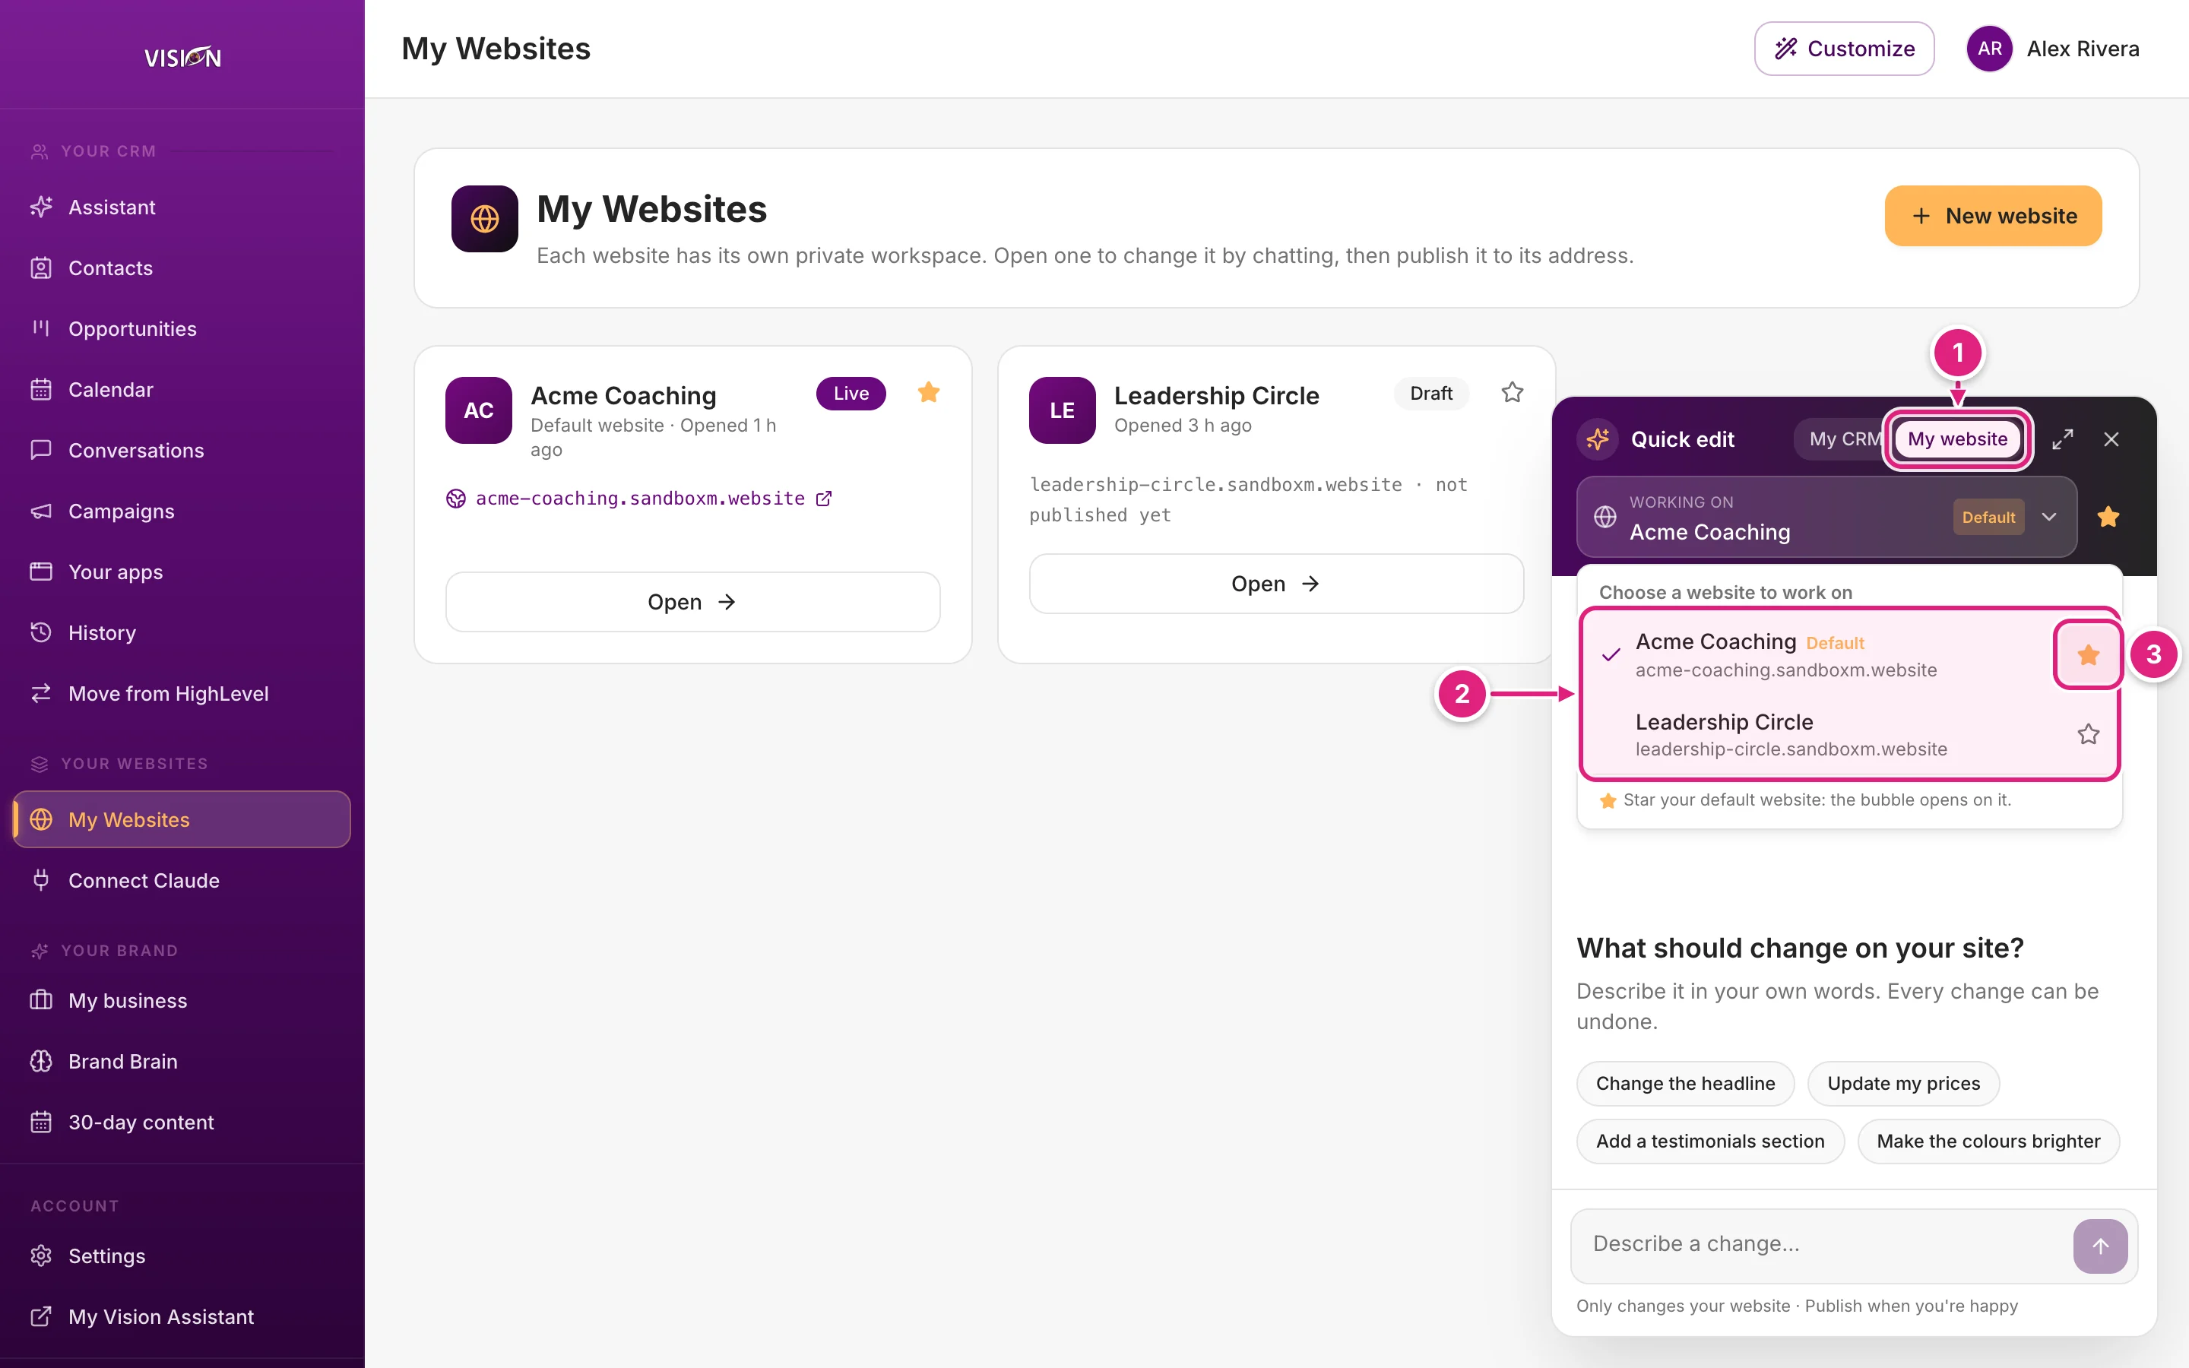Viewport: 2189px width, 1368px height.
Task: Open Opportunities sidebar item
Action: coord(182,328)
